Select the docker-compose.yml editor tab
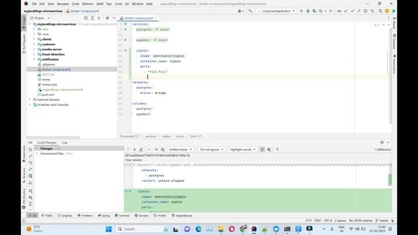 [138, 18]
